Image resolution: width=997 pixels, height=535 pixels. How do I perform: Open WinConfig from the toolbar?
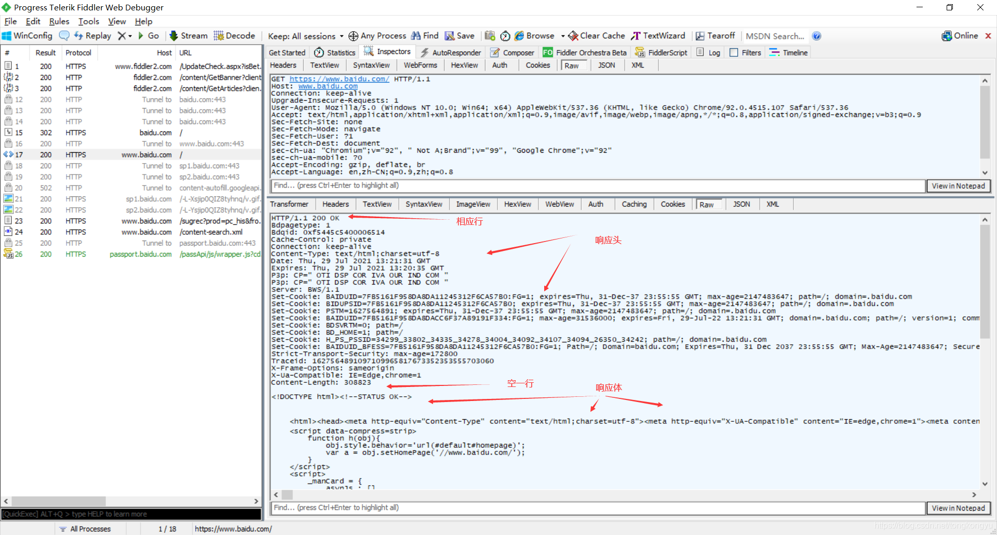[28, 36]
